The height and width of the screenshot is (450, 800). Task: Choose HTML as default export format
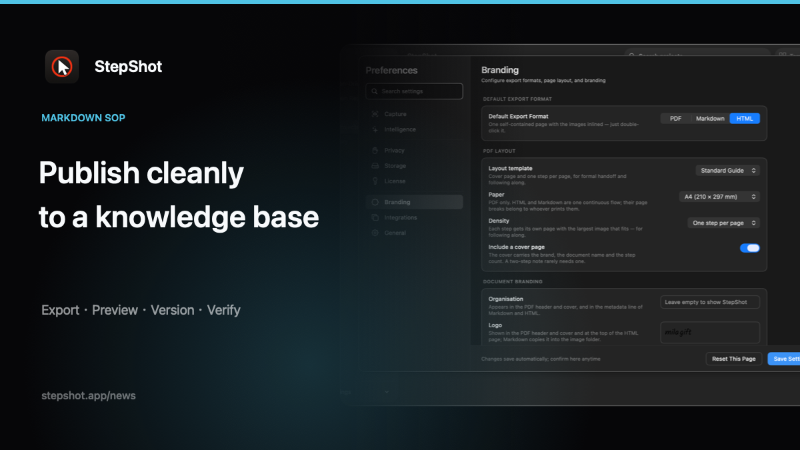[x=745, y=119]
